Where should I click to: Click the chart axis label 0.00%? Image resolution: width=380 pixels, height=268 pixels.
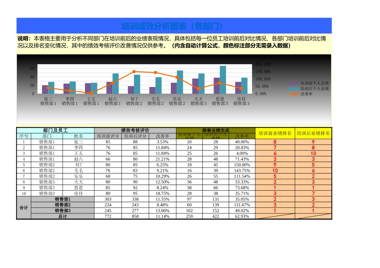(x=261, y=94)
